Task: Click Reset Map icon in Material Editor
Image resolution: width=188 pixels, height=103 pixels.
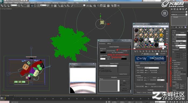Action: 143,51
